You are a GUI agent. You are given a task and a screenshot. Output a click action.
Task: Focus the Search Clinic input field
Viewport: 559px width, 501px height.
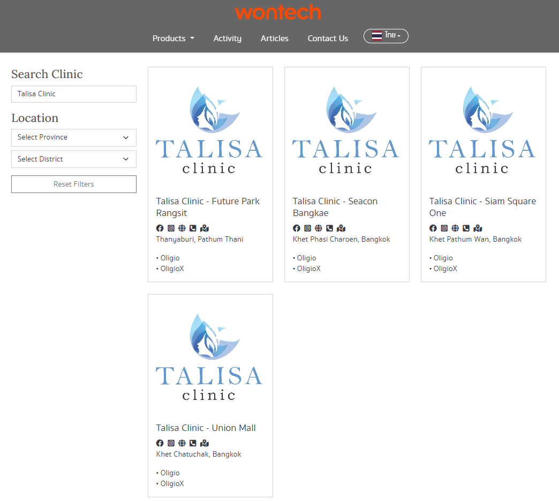(74, 94)
